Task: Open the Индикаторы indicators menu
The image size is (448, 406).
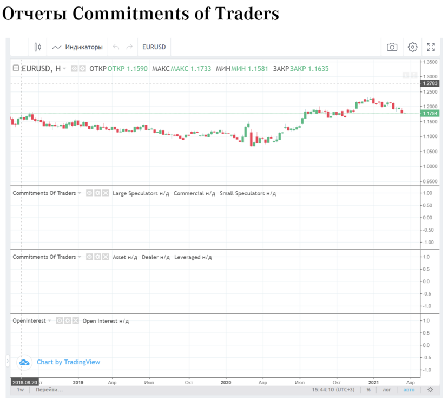Action: point(77,47)
